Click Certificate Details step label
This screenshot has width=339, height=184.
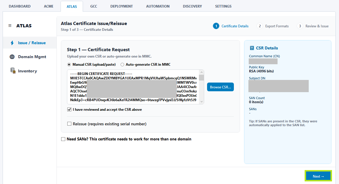(235, 26)
